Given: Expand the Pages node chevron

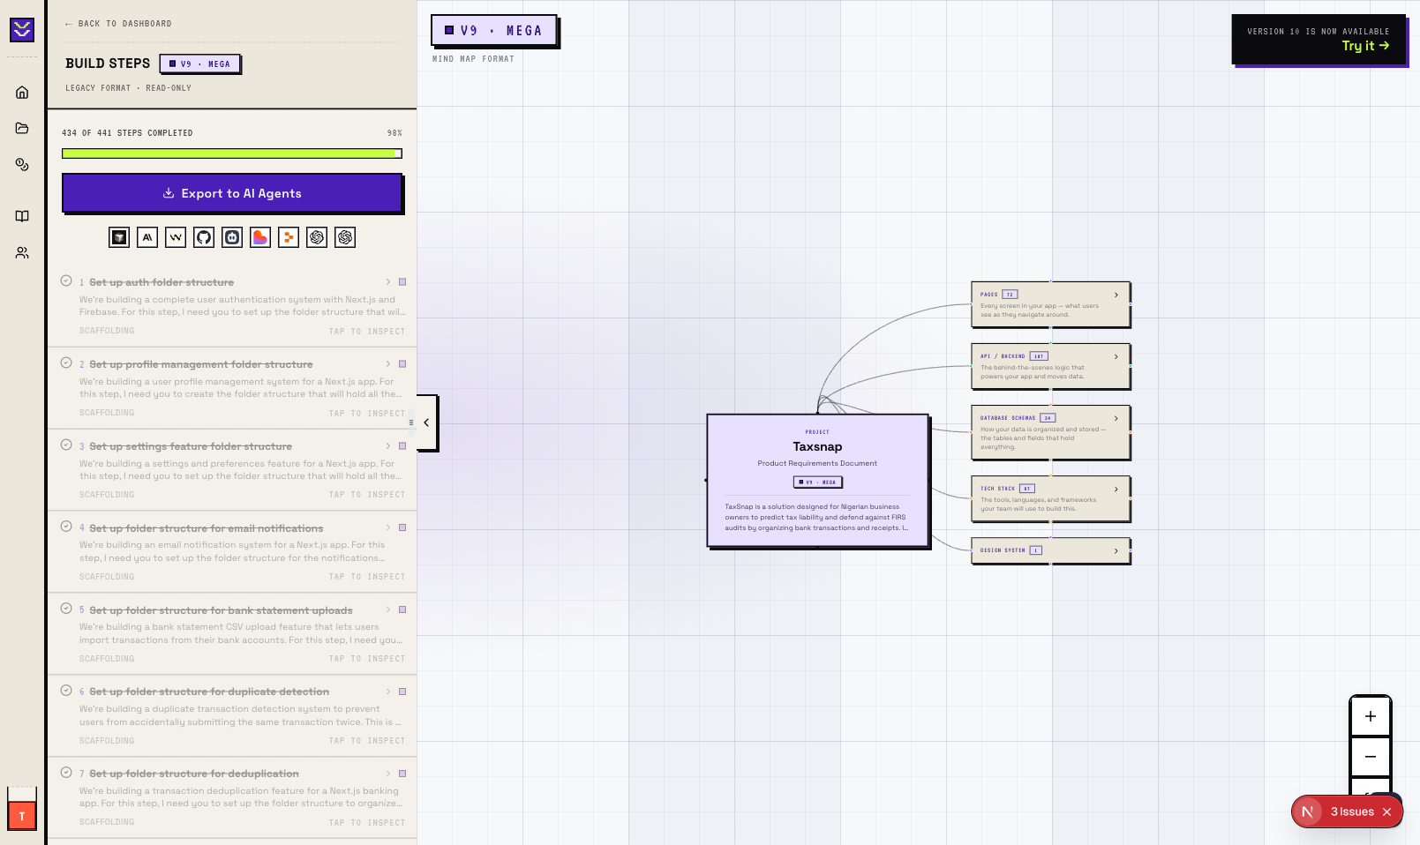Looking at the screenshot, I should pos(1116,295).
